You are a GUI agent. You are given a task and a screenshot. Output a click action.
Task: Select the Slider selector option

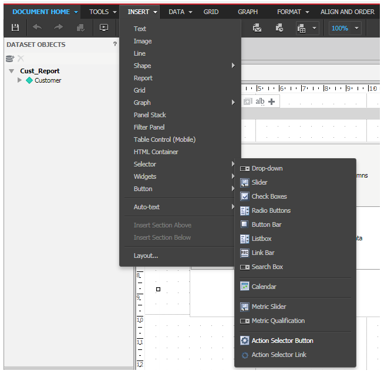coord(259,182)
